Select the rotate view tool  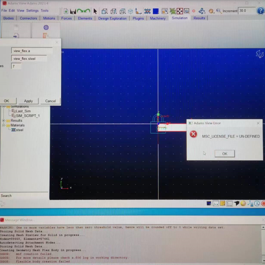point(202,11)
